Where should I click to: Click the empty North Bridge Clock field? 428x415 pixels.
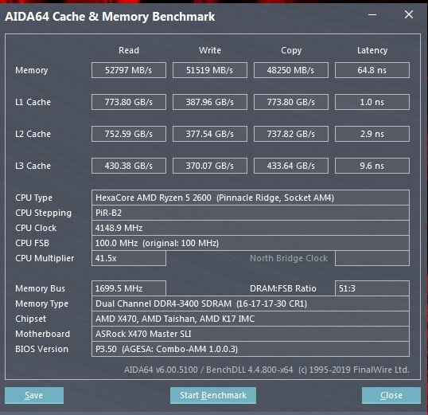point(372,258)
